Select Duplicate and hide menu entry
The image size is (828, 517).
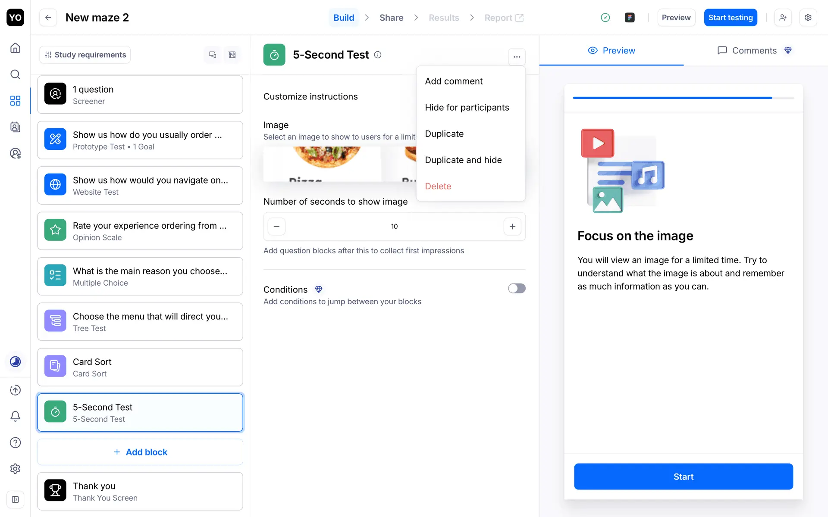463,160
